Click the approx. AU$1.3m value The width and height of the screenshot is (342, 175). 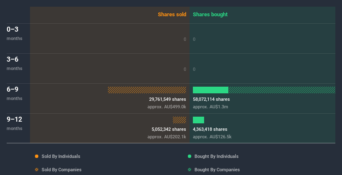[210, 107]
